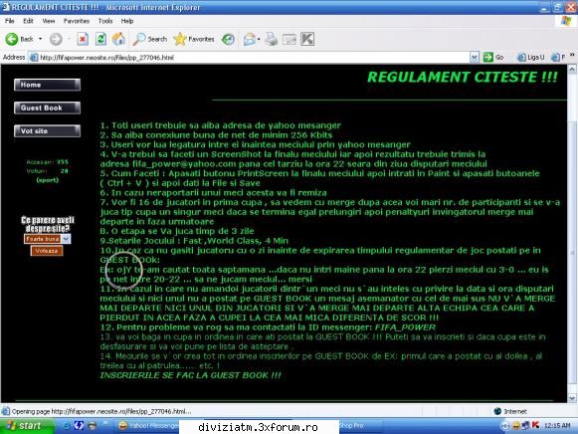Screen dimensions: 578x434
Task: Open the Favorites star toolbar button
Action: click(194, 39)
